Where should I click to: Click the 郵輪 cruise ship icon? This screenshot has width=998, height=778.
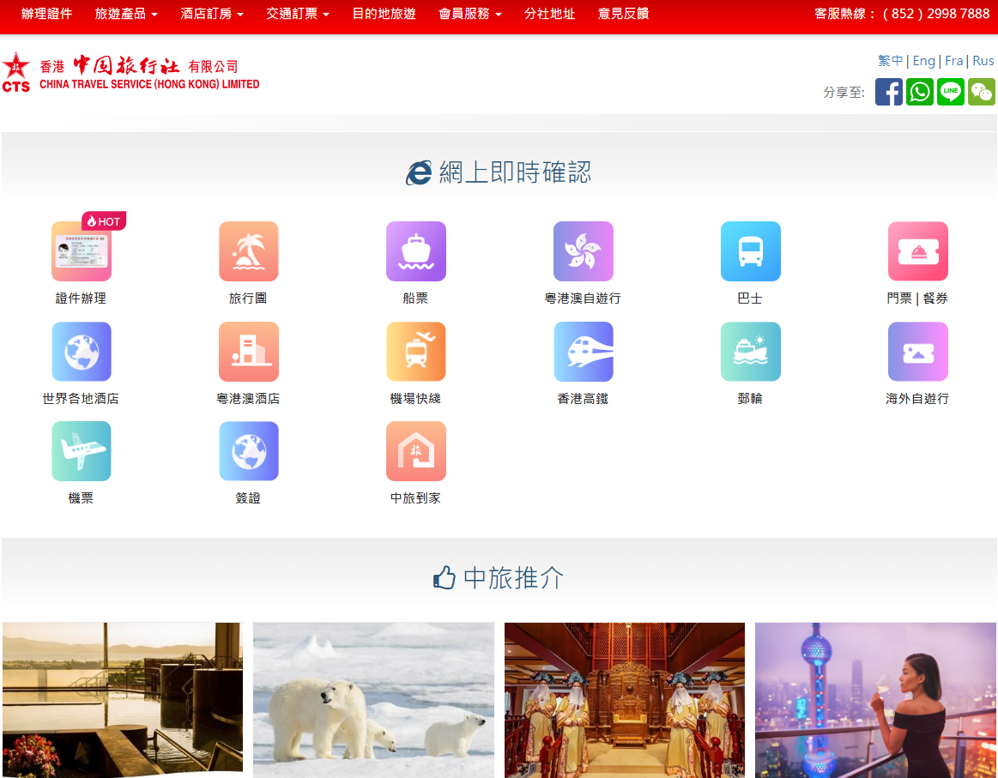point(751,352)
